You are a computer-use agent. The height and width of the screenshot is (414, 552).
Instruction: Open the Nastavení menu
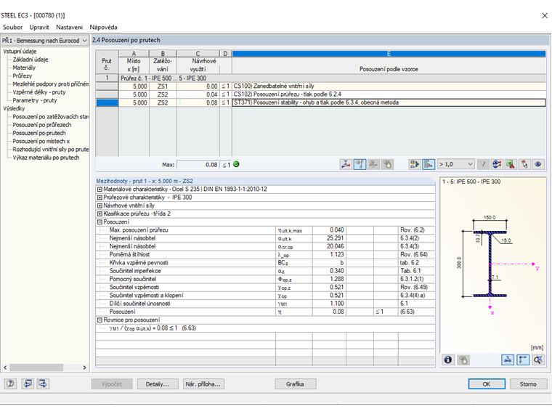click(69, 27)
